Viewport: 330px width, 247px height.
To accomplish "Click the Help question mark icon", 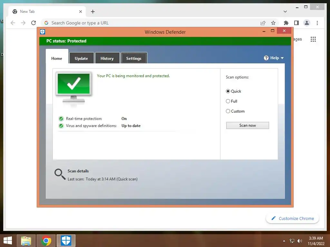I will tap(266, 58).
